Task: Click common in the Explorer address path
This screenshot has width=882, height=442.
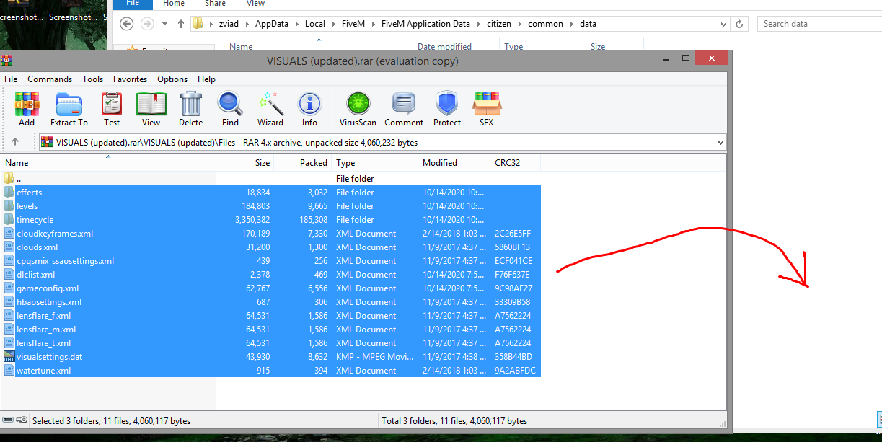Action: tap(545, 24)
